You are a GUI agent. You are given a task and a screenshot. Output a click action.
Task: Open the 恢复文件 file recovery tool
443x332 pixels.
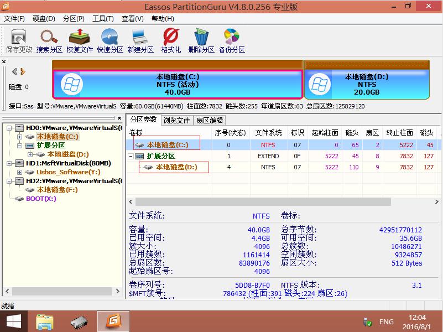point(80,41)
